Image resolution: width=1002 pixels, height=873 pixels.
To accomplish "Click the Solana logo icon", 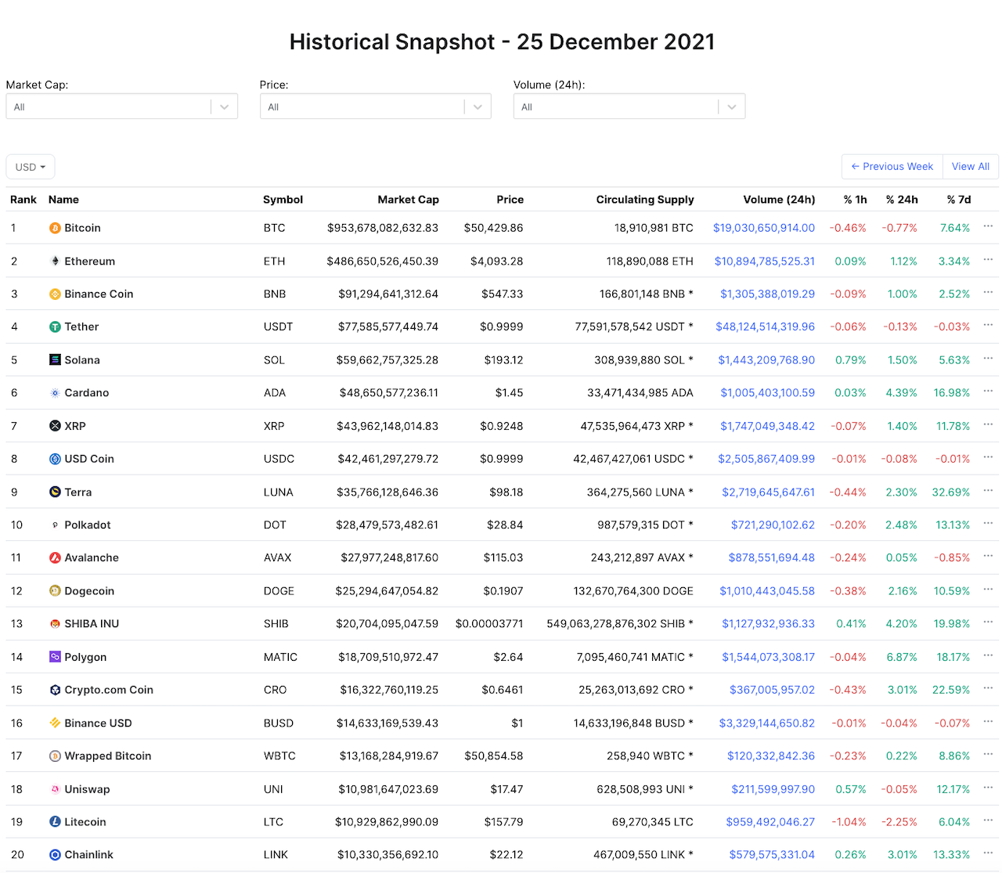I will point(55,360).
